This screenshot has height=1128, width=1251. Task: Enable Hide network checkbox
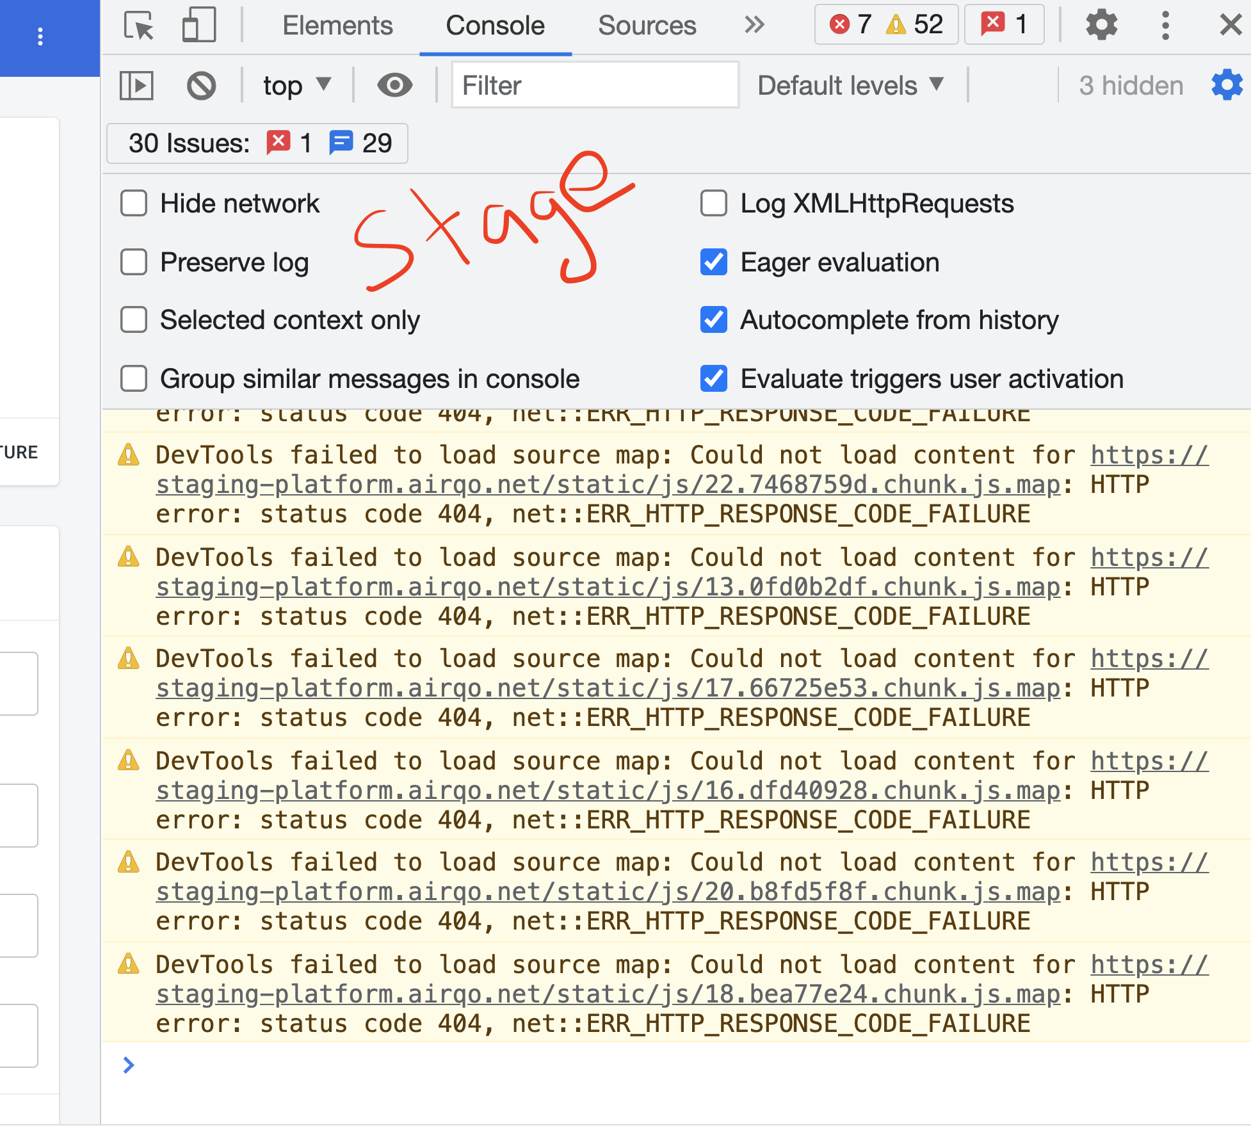(133, 203)
